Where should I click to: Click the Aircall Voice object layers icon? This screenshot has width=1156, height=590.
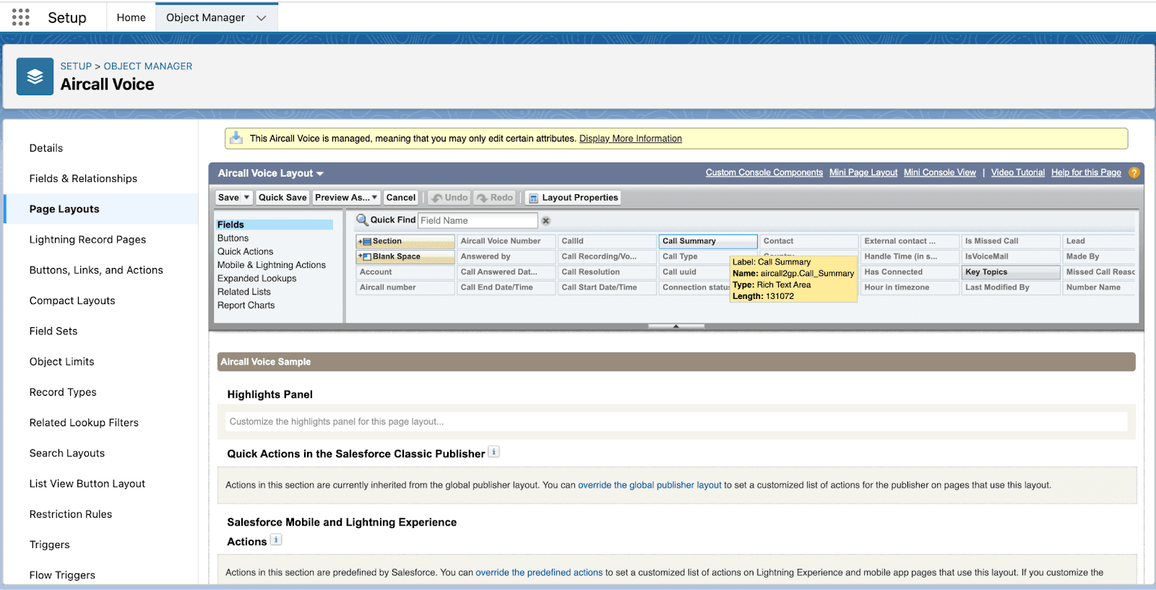(x=35, y=77)
